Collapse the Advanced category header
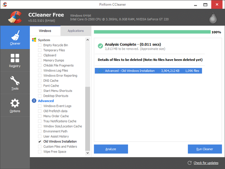The height and width of the screenshot is (169, 225). coord(46,101)
